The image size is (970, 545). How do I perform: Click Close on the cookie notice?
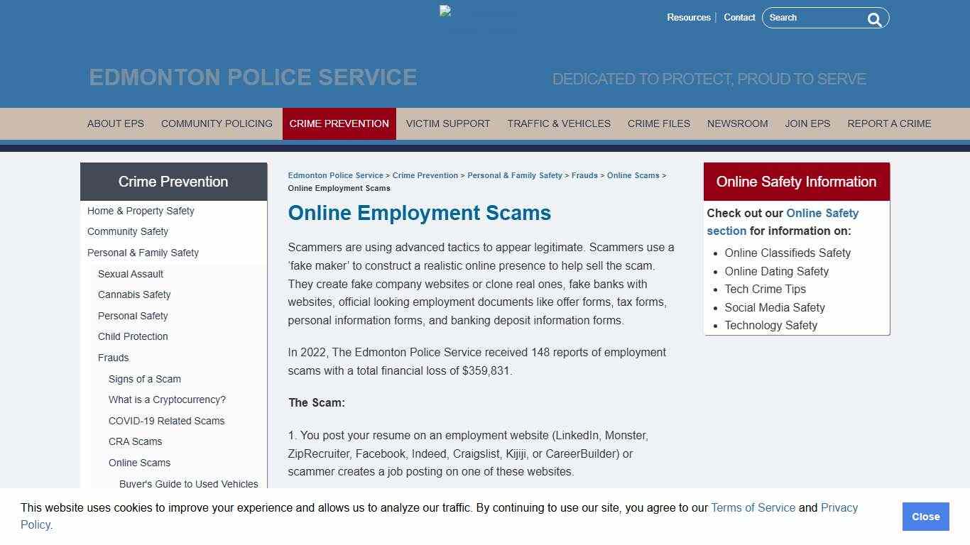tap(925, 517)
